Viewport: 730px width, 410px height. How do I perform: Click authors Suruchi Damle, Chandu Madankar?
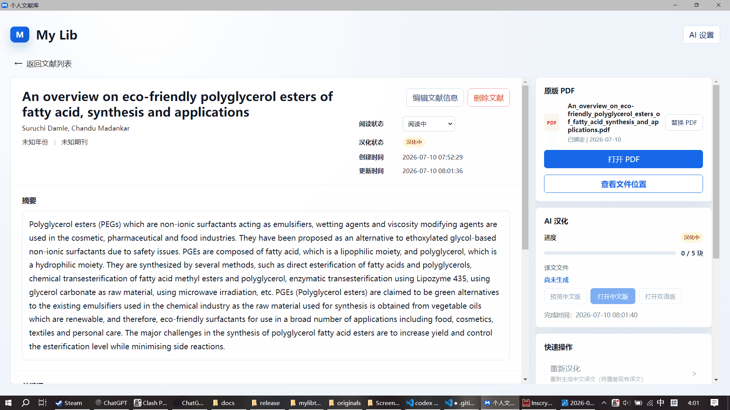(x=76, y=128)
